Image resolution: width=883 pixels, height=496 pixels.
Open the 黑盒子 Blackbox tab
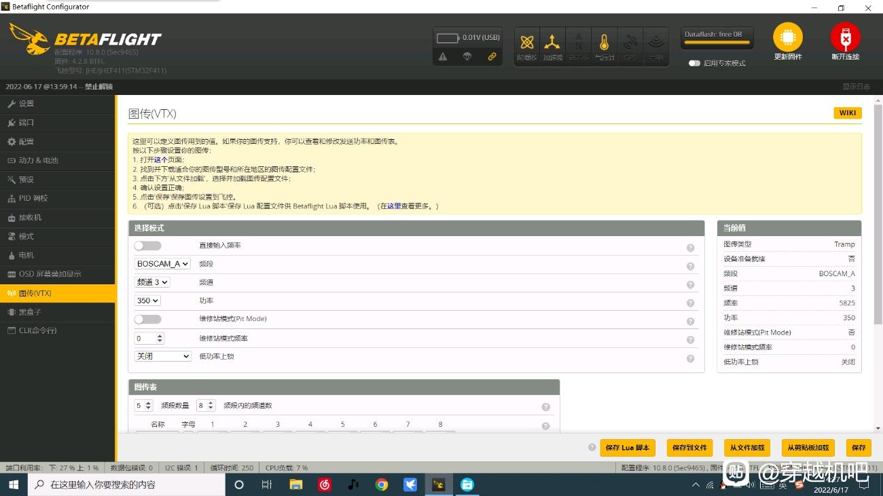pos(58,312)
